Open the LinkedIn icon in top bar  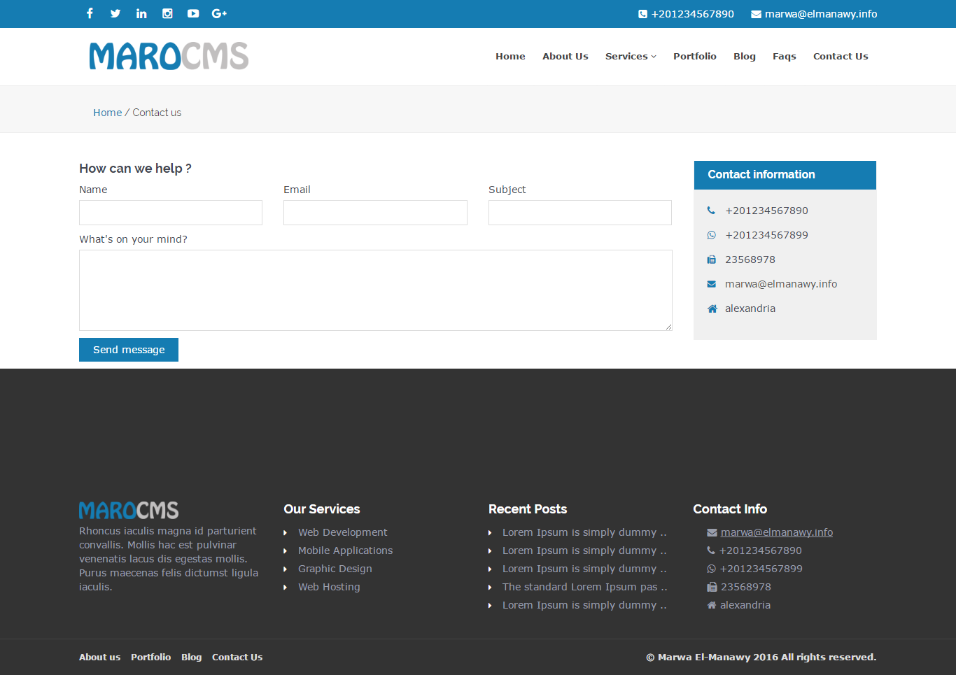click(141, 13)
